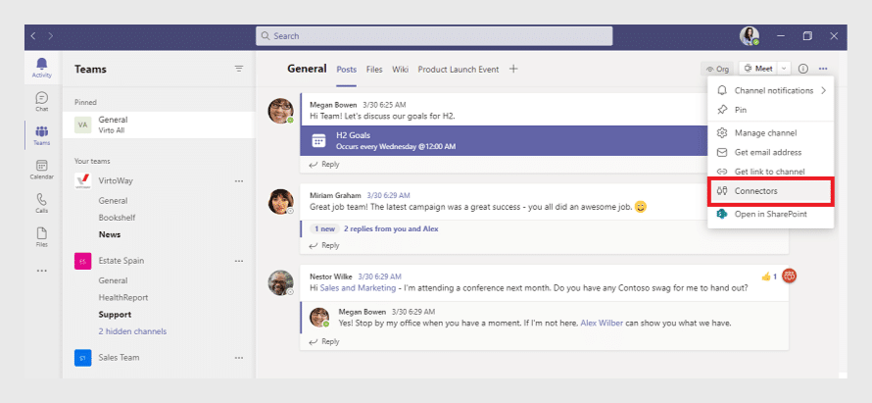Open VirtoWay team more options

tap(239, 180)
